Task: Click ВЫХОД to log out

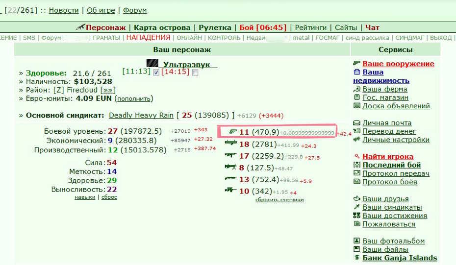Action: 441,38
